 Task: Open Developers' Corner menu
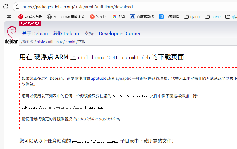pos(120,33)
